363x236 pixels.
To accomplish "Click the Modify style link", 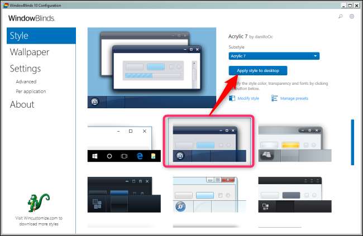I will (x=248, y=98).
